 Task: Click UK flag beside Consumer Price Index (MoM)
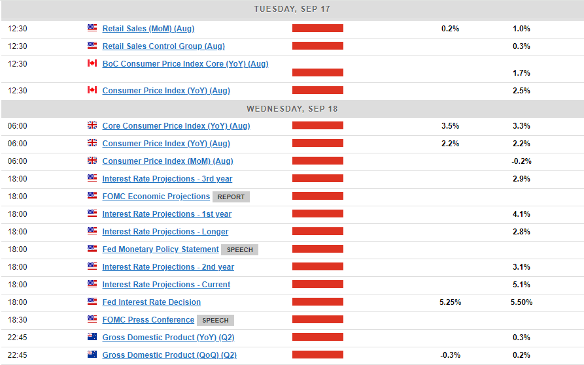tap(92, 161)
